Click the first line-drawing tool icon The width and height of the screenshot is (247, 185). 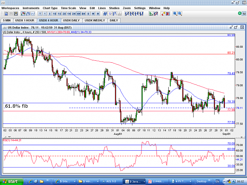point(127,14)
